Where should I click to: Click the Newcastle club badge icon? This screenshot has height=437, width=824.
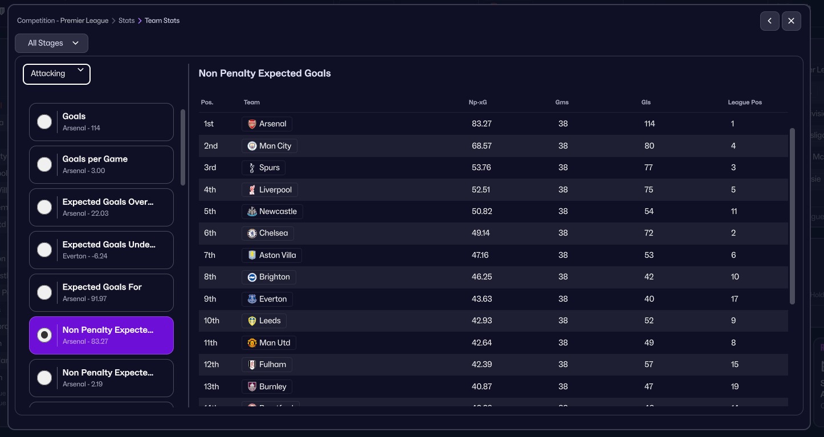click(252, 212)
